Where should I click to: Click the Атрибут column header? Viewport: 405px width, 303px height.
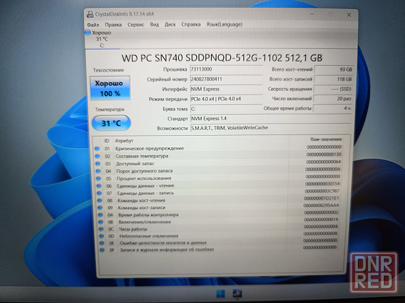coord(125,140)
